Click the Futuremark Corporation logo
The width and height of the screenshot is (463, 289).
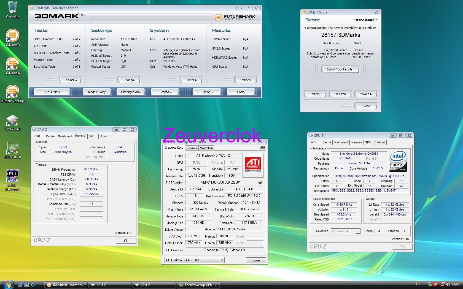point(235,17)
